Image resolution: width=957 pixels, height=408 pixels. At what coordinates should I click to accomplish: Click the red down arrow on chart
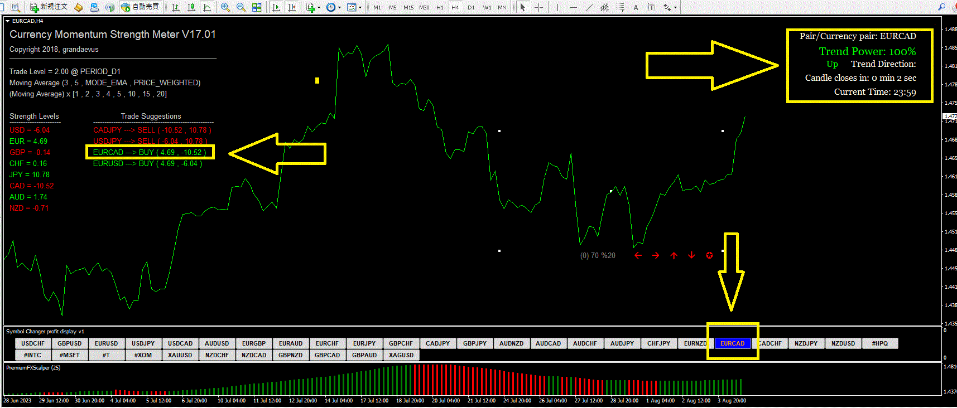[691, 255]
